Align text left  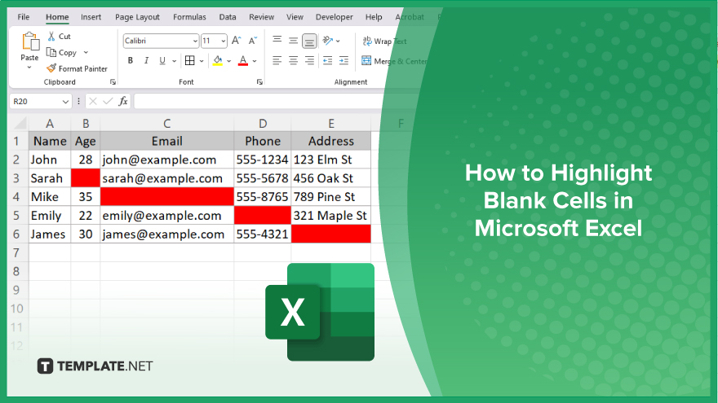coord(277,60)
